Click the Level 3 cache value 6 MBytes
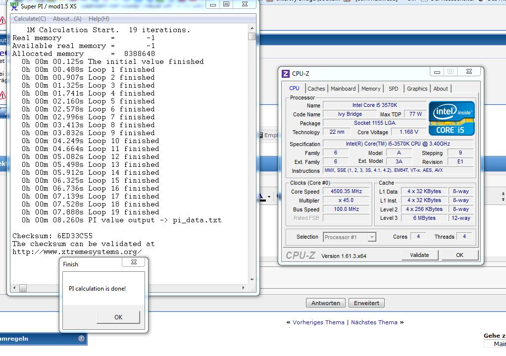 point(424,218)
